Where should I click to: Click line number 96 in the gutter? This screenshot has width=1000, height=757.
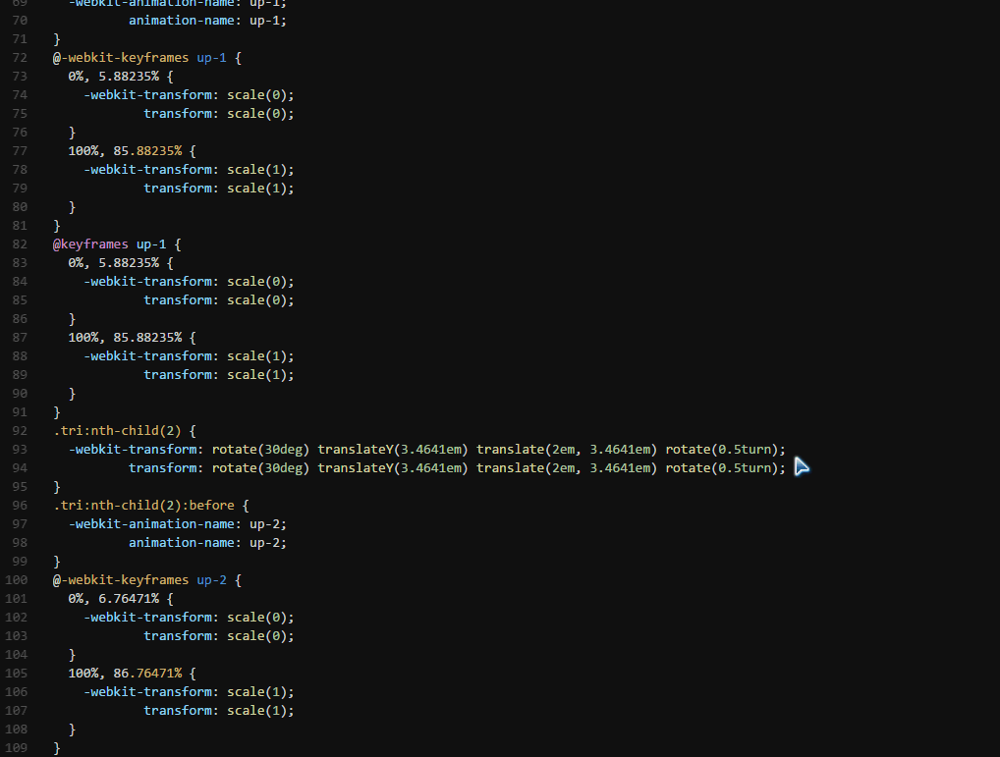(x=20, y=506)
